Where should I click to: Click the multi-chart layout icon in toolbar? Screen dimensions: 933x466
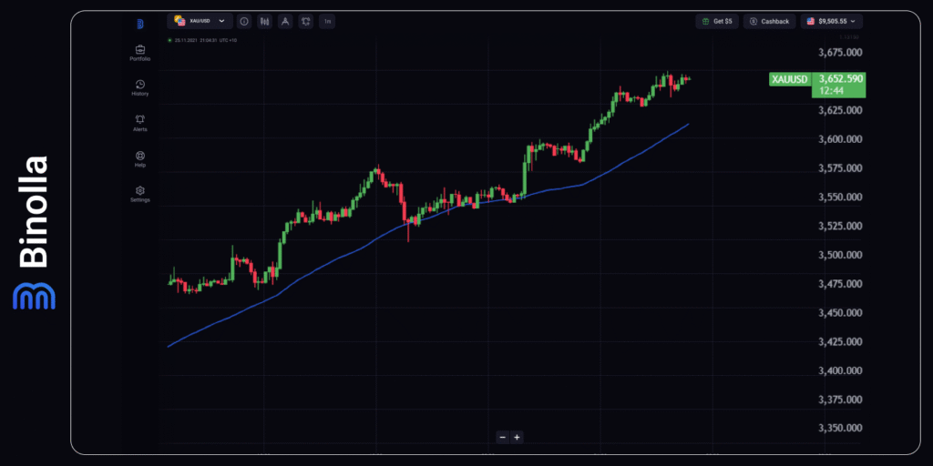(x=306, y=21)
